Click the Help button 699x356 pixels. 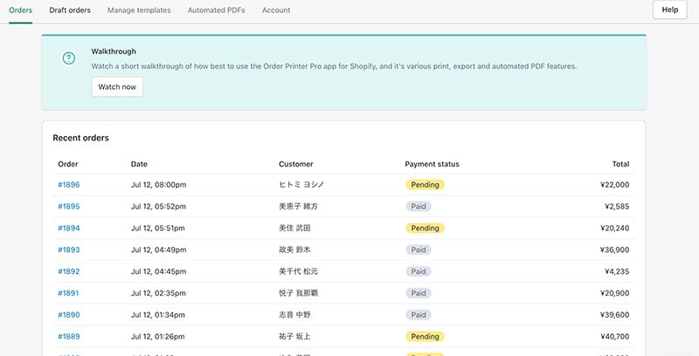[x=669, y=10]
